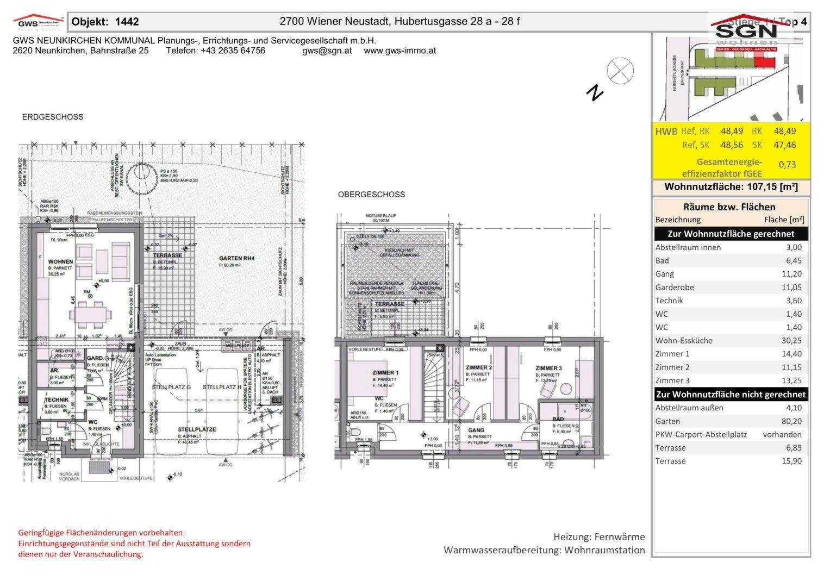Select the PKW-Carport-Abstellplatz row
830x587 pixels.
coord(731,434)
